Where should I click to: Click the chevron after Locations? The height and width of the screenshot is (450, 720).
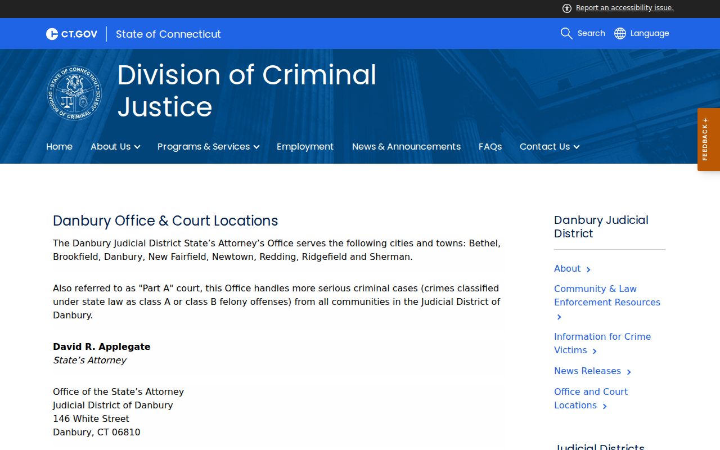click(x=605, y=406)
